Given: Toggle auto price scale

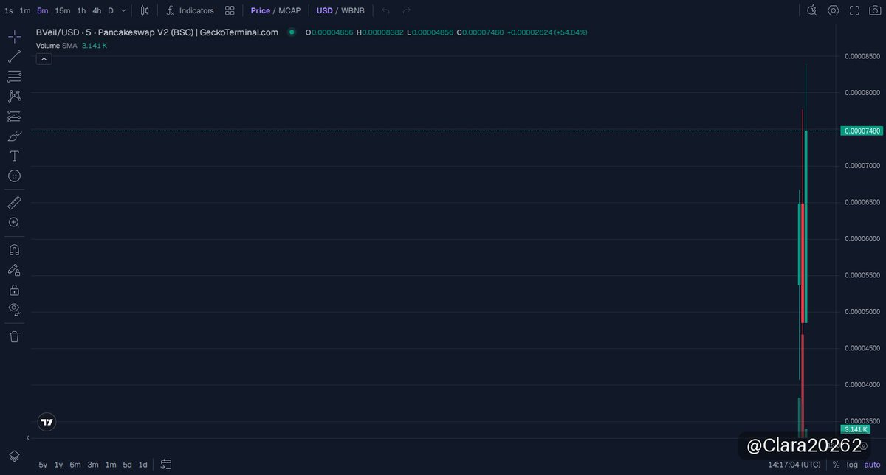Looking at the screenshot, I should (872, 465).
